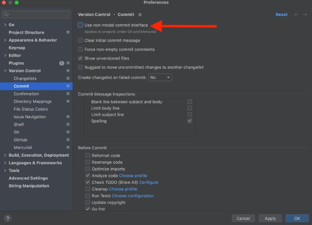
Task: Click the forward navigation arrow icon
Action: (304, 15)
